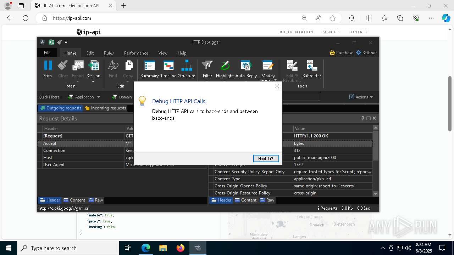This screenshot has height=255, width=454.
Task: Click Next 1/7 in tip dialog
Action: click(x=266, y=159)
